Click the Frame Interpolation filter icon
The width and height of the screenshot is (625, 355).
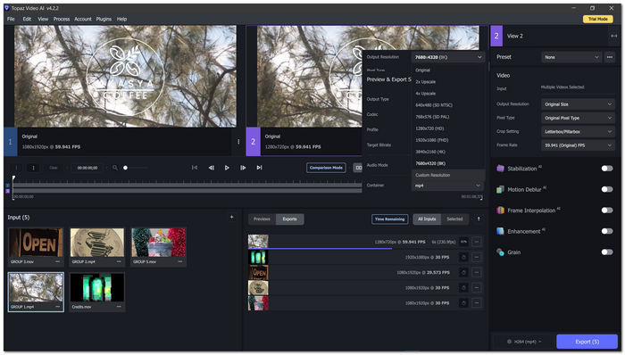(x=501, y=211)
